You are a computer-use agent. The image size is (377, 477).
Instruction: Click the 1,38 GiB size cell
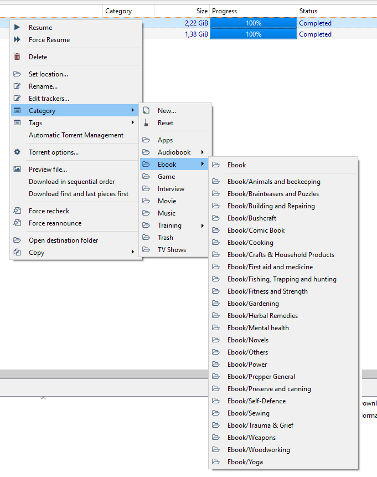(197, 34)
